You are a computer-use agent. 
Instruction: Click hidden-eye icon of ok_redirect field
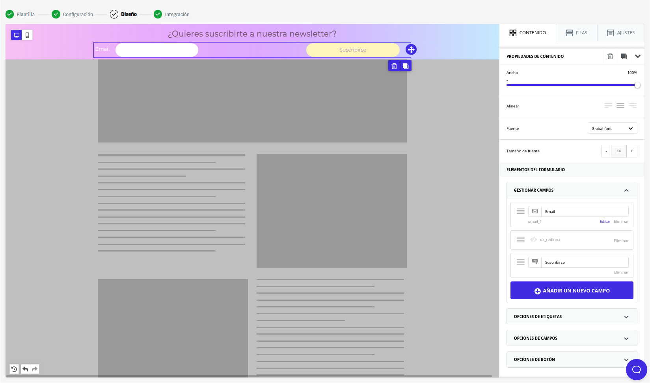tap(533, 240)
